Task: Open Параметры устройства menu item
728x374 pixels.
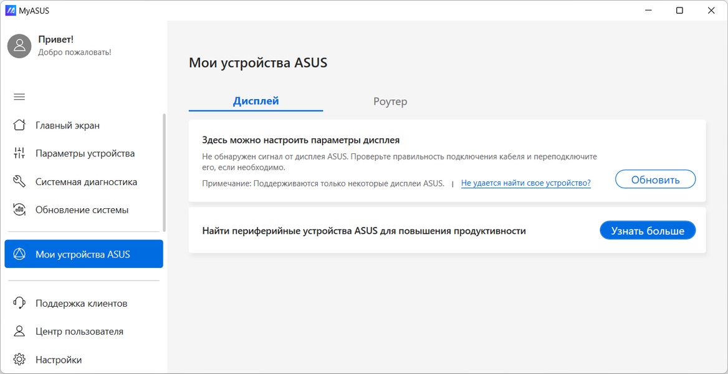Action: (x=84, y=153)
